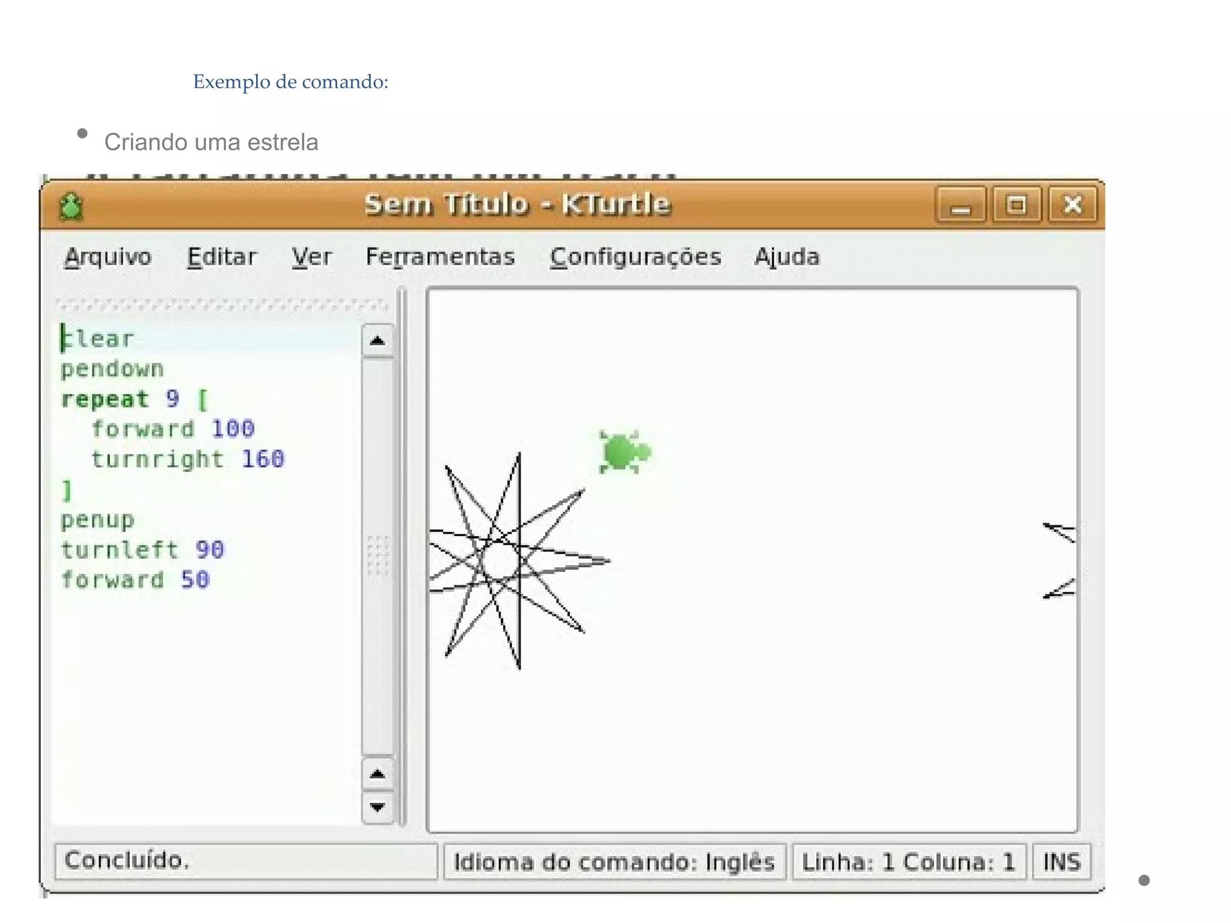This screenshot has height=923, width=1231.
Task: Click the 'Idioma do comando: Inglês' status field
Action: (614, 862)
